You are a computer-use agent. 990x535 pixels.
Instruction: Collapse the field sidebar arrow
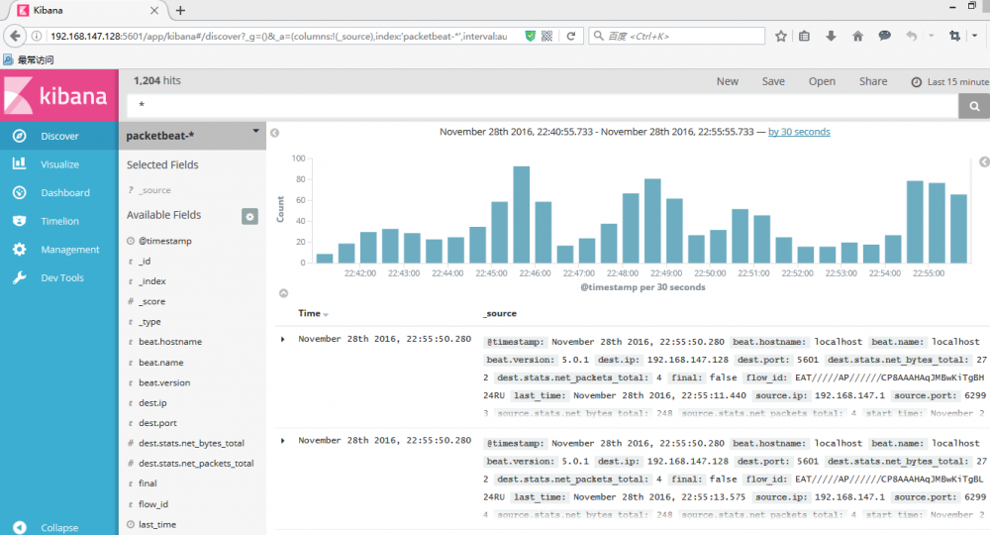tap(274, 133)
